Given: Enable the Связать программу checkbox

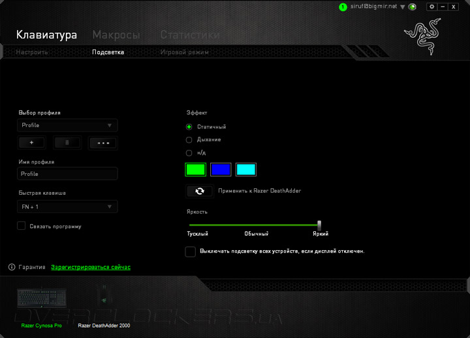Looking at the screenshot, I should 22,226.
